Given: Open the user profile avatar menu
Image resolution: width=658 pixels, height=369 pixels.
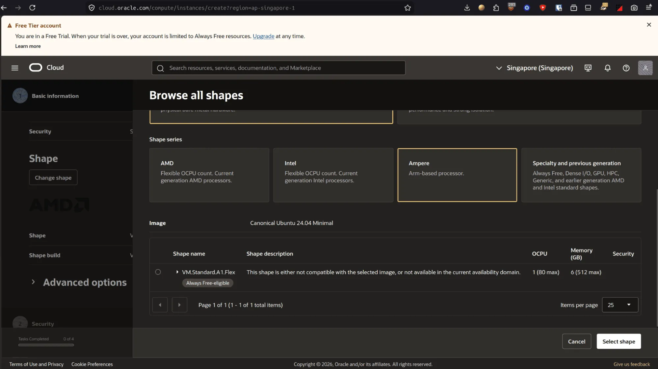Looking at the screenshot, I should tap(645, 68).
